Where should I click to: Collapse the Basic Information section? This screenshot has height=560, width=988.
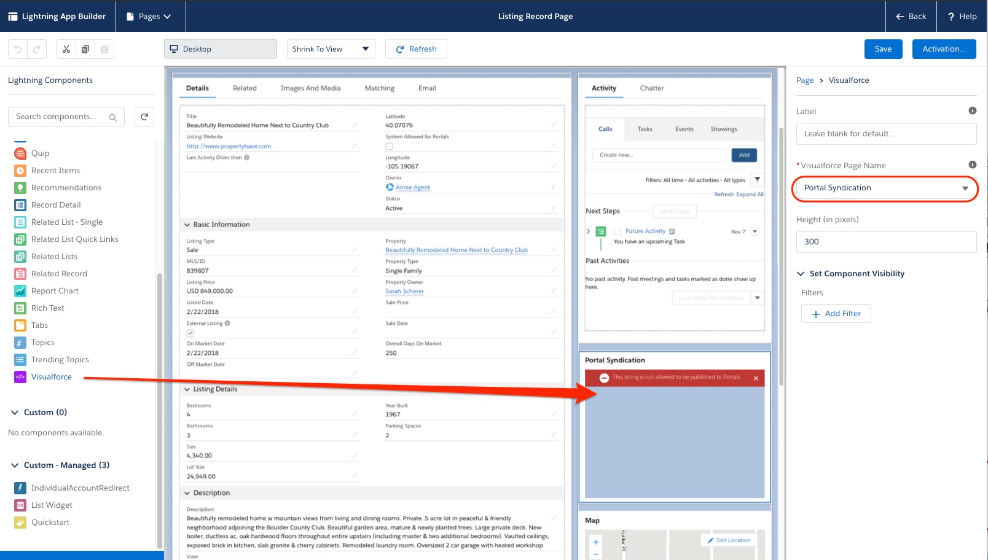pyautogui.click(x=187, y=225)
